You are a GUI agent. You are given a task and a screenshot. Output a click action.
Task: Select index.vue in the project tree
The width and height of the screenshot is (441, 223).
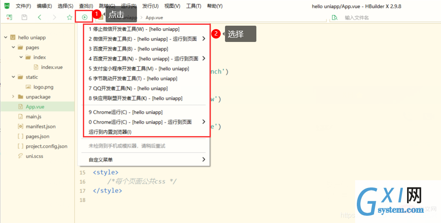click(52, 67)
